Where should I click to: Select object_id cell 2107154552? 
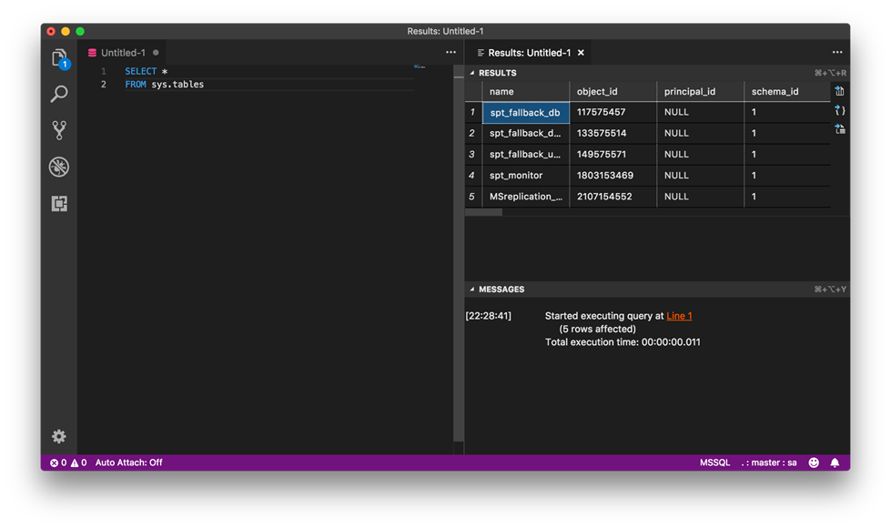[613, 197]
